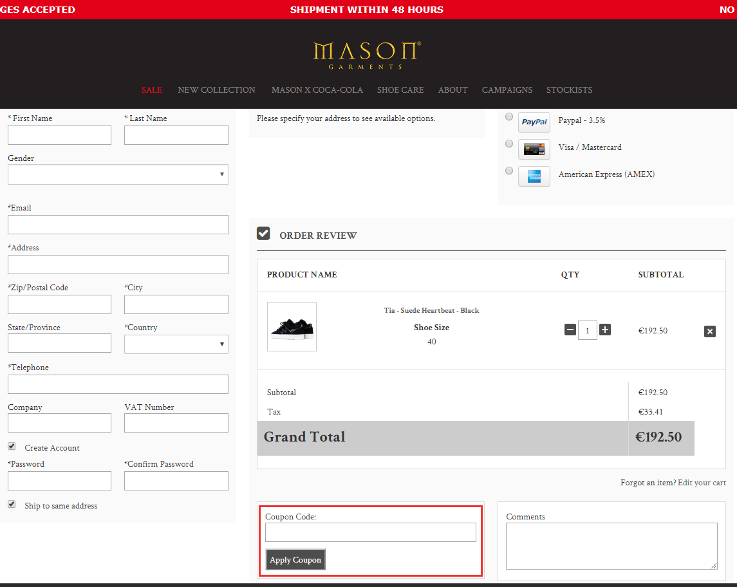Click the Order Review checkmark icon
The width and height of the screenshot is (737, 587).
[x=263, y=234]
